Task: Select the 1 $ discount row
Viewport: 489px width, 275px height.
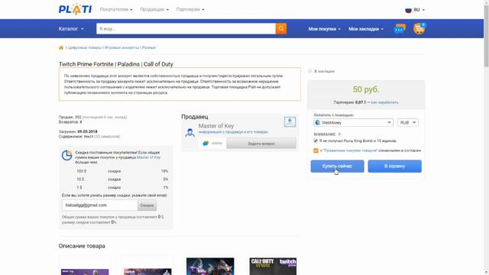Action: pos(122,187)
